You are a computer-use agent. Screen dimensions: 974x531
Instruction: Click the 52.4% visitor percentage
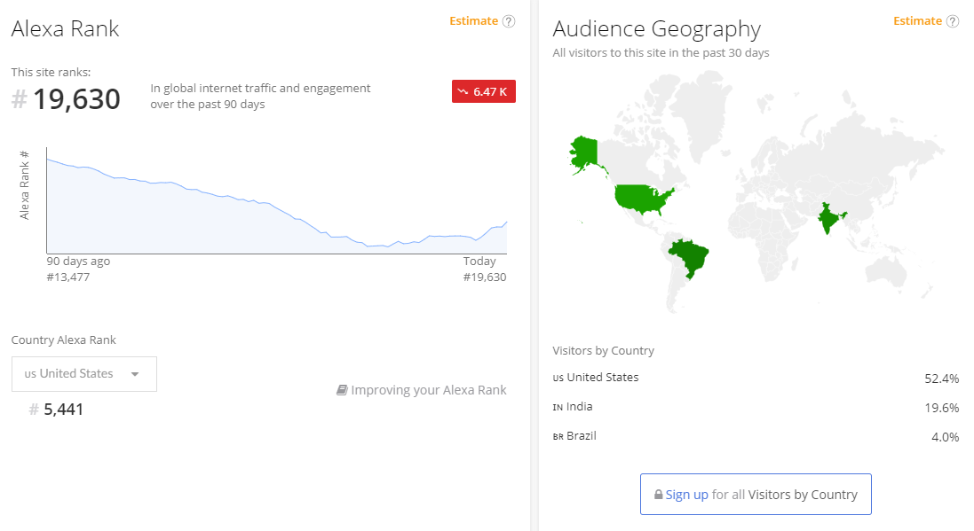tap(942, 379)
